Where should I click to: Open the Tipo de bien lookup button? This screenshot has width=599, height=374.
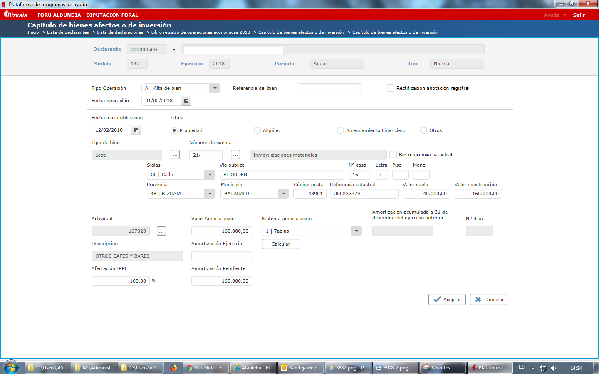[175, 155]
